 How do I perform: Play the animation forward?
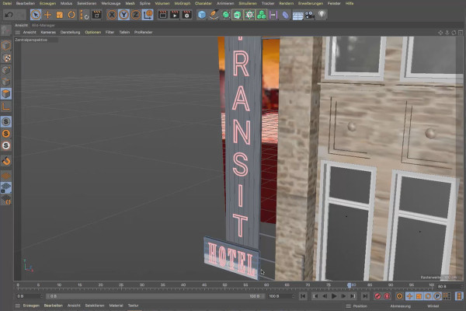pyautogui.click(x=334, y=295)
